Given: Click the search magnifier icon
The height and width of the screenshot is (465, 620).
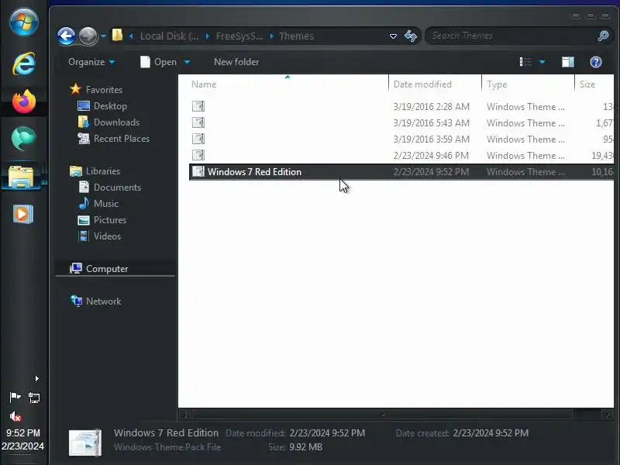Looking at the screenshot, I should click(603, 36).
